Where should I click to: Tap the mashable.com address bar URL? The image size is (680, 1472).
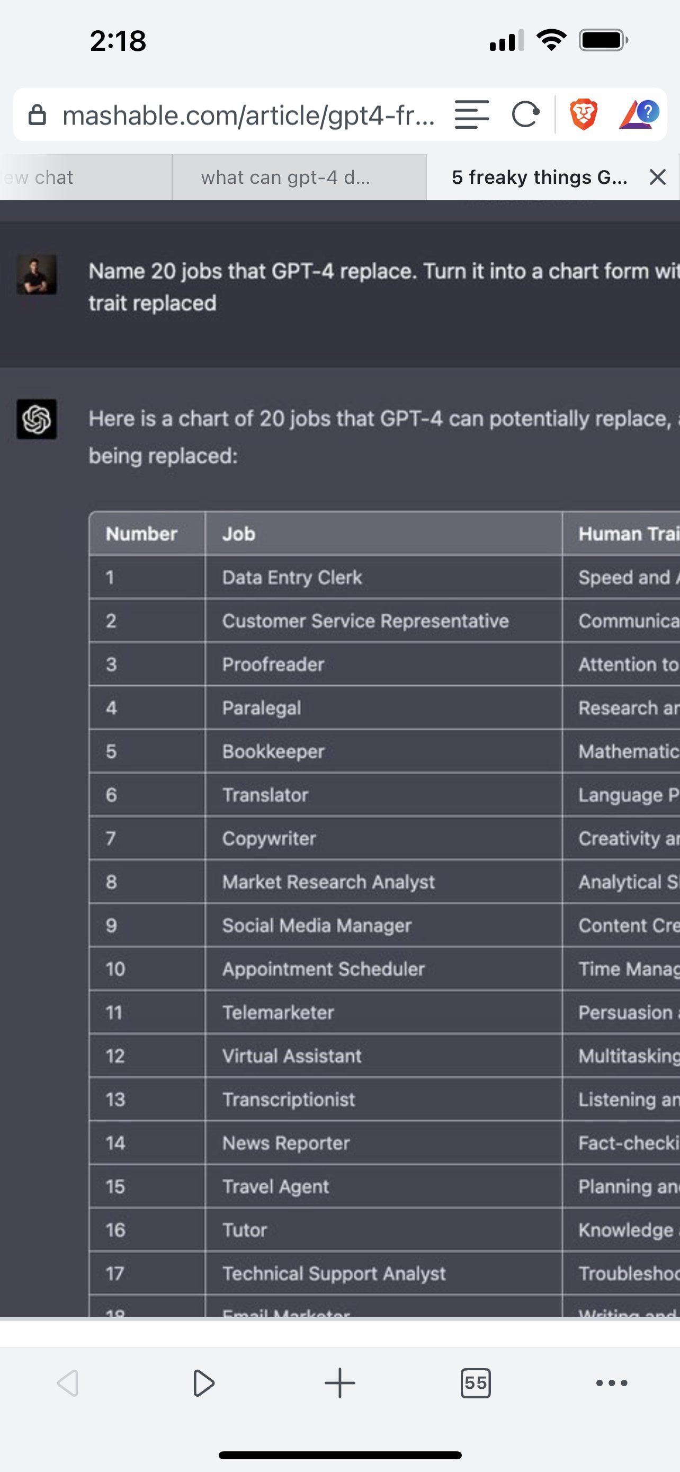(x=249, y=116)
